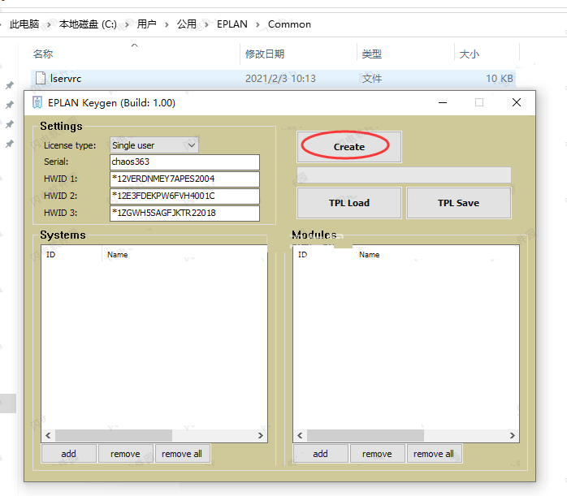This screenshot has height=496, width=567.
Task: Click the lservrc file icon
Action: coord(41,78)
